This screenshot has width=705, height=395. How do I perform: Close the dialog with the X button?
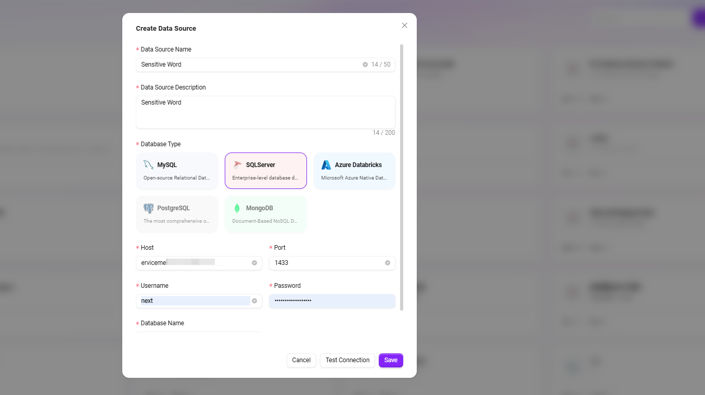click(x=405, y=26)
